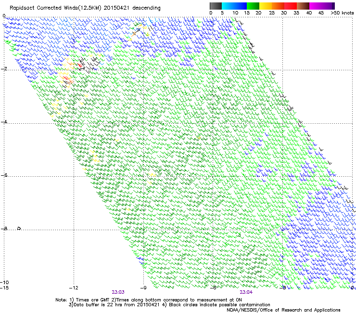356x313 pixels.
Task: Click the '10' legend scale label
Action: [235, 13]
